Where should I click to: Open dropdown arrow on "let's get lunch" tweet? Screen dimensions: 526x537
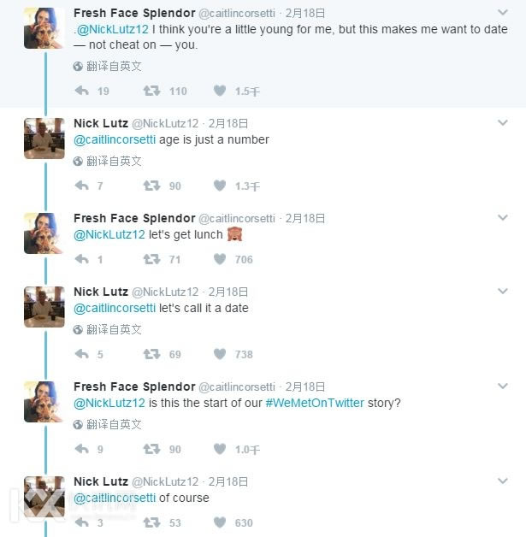click(503, 218)
